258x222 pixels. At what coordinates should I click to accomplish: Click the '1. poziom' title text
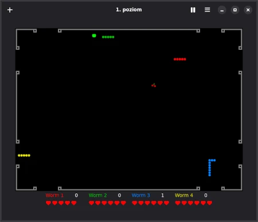(129, 10)
